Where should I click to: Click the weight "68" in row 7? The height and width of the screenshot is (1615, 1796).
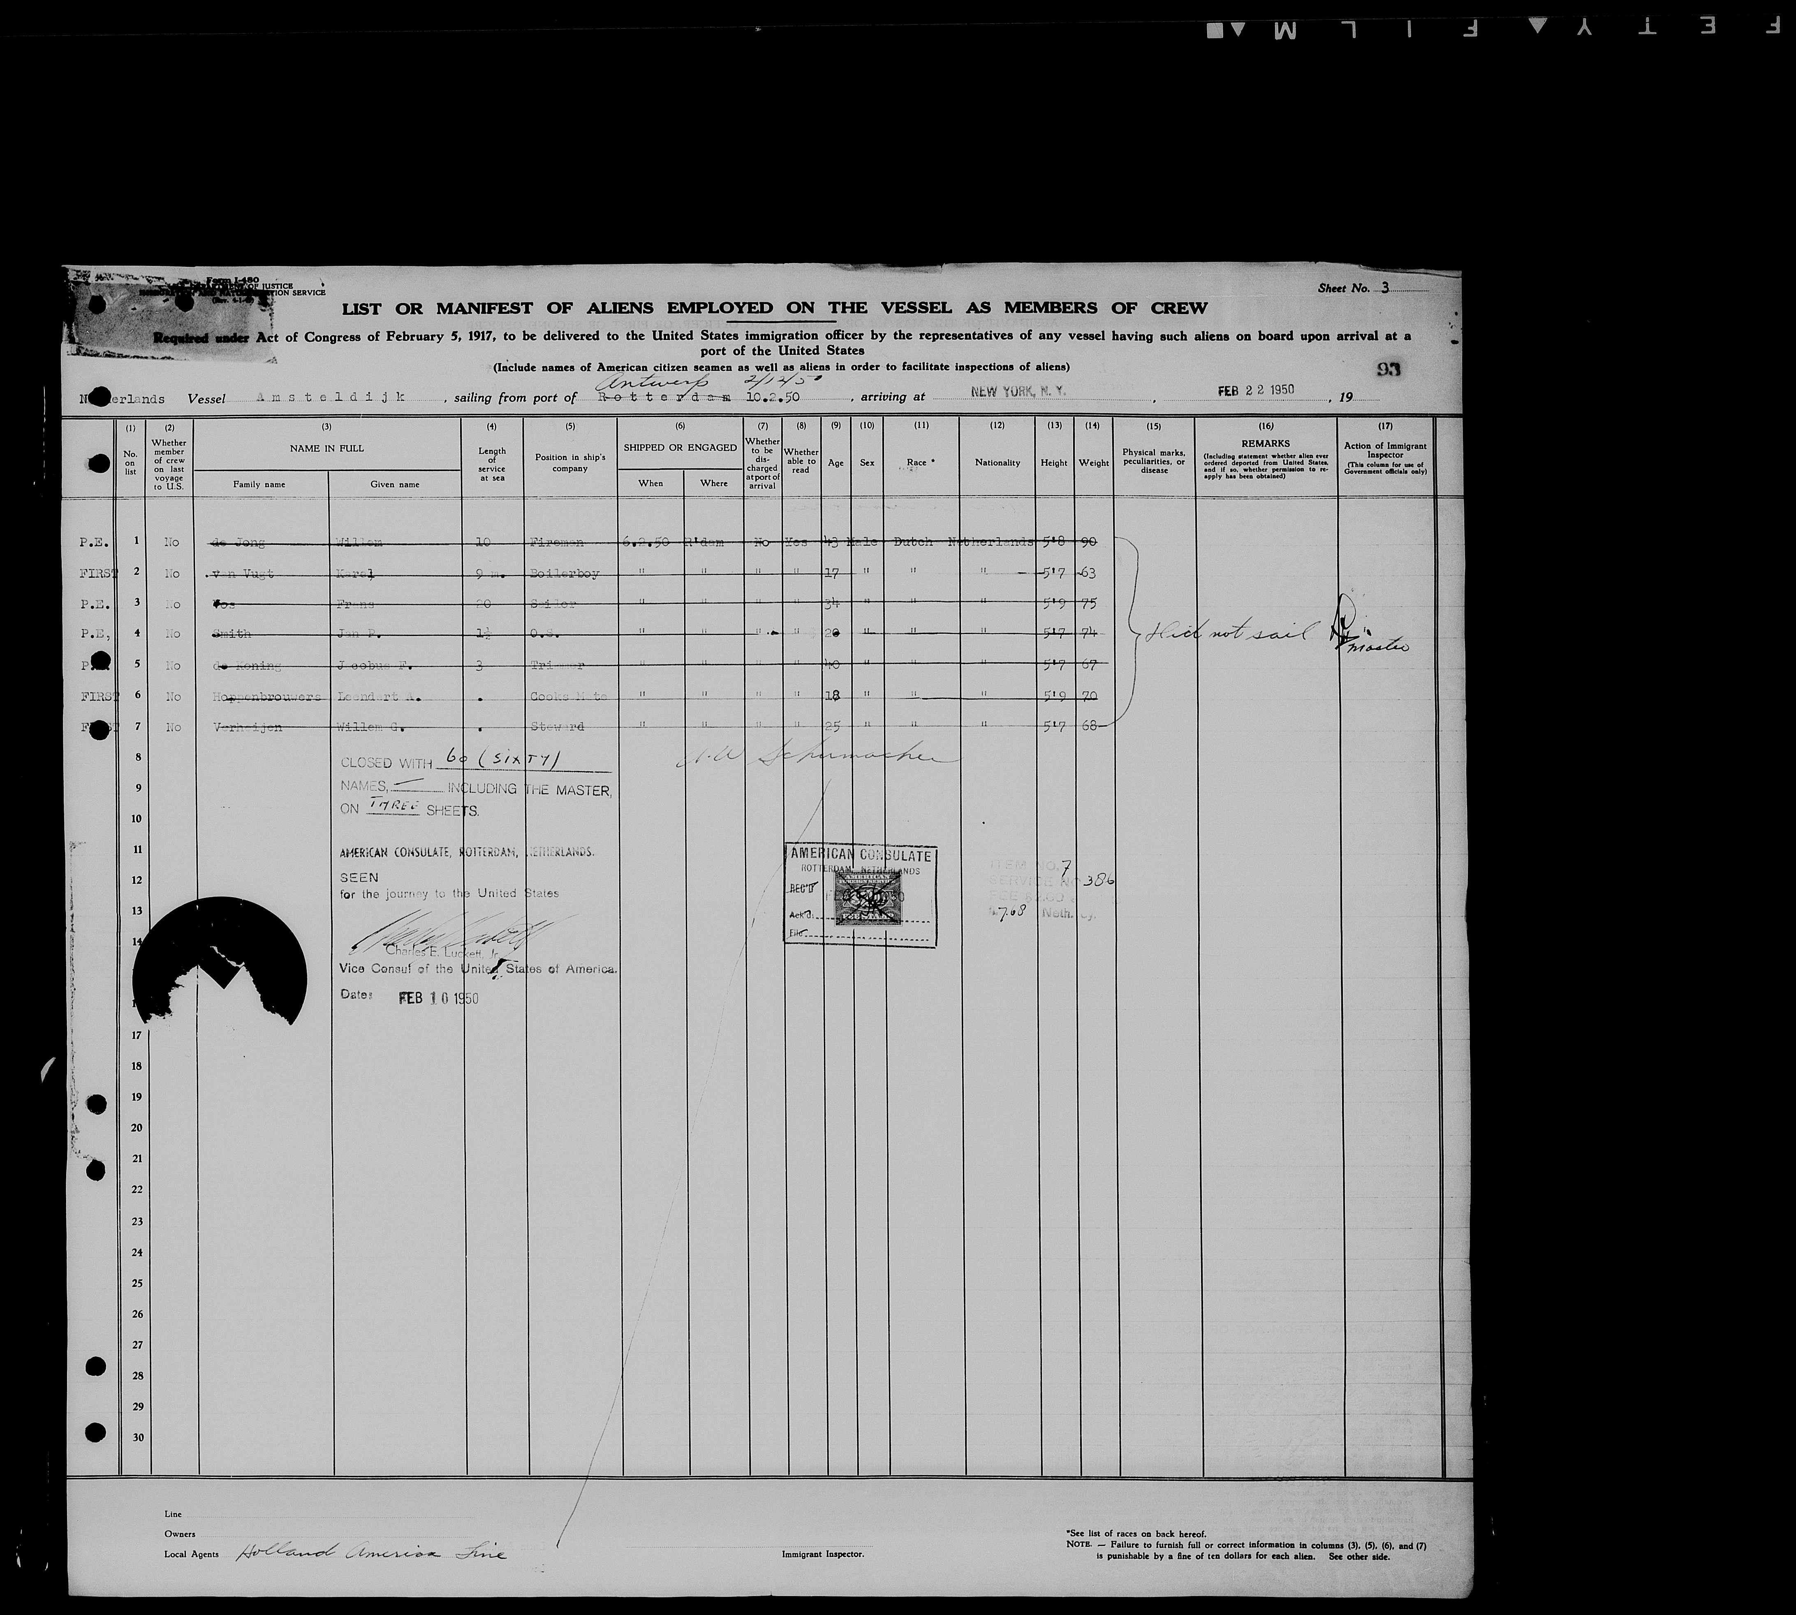pyautogui.click(x=1090, y=728)
